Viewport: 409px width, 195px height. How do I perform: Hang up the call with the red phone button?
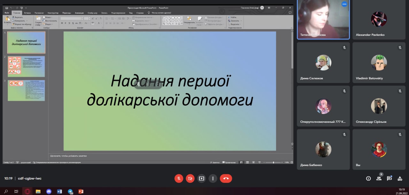click(226, 178)
